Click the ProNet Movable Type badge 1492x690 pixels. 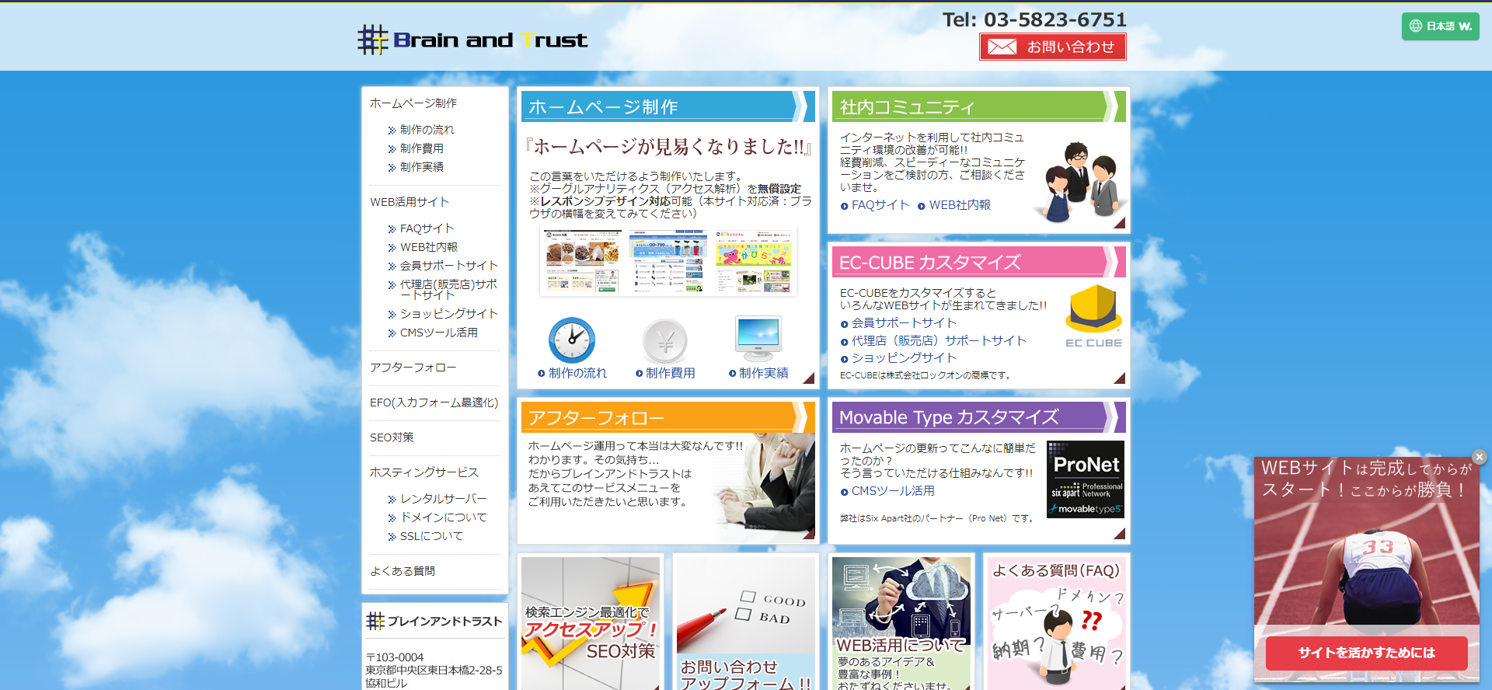tap(1085, 479)
